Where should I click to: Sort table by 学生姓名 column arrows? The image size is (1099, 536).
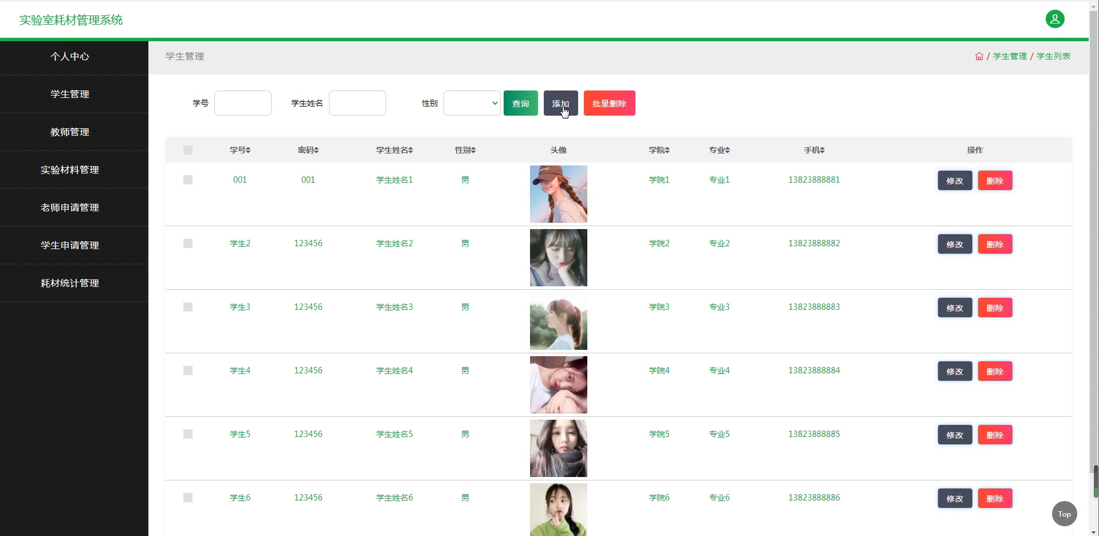pyautogui.click(x=410, y=150)
